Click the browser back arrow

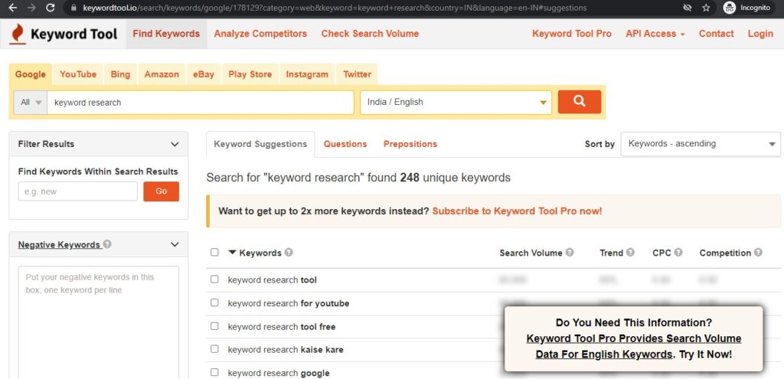click(x=13, y=8)
